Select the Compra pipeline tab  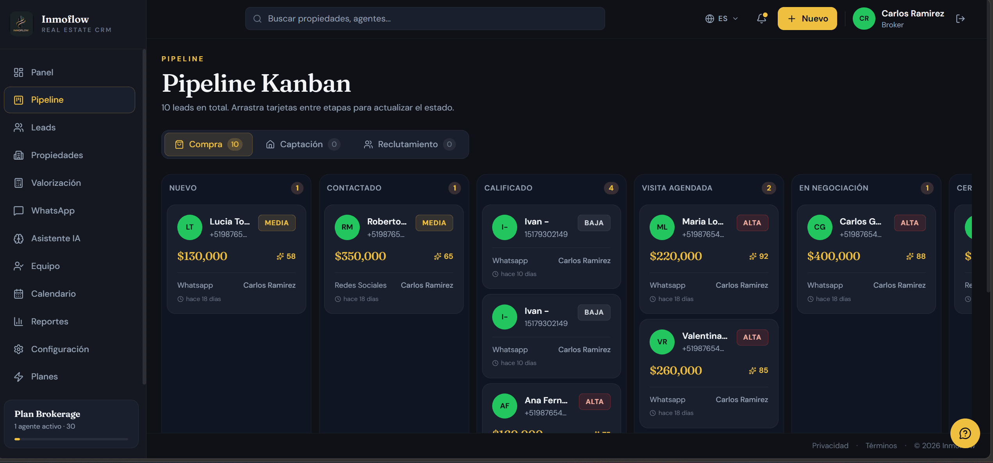[208, 144]
